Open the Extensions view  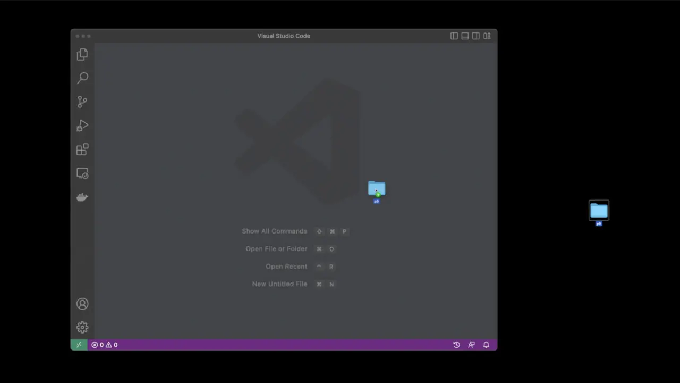point(82,149)
